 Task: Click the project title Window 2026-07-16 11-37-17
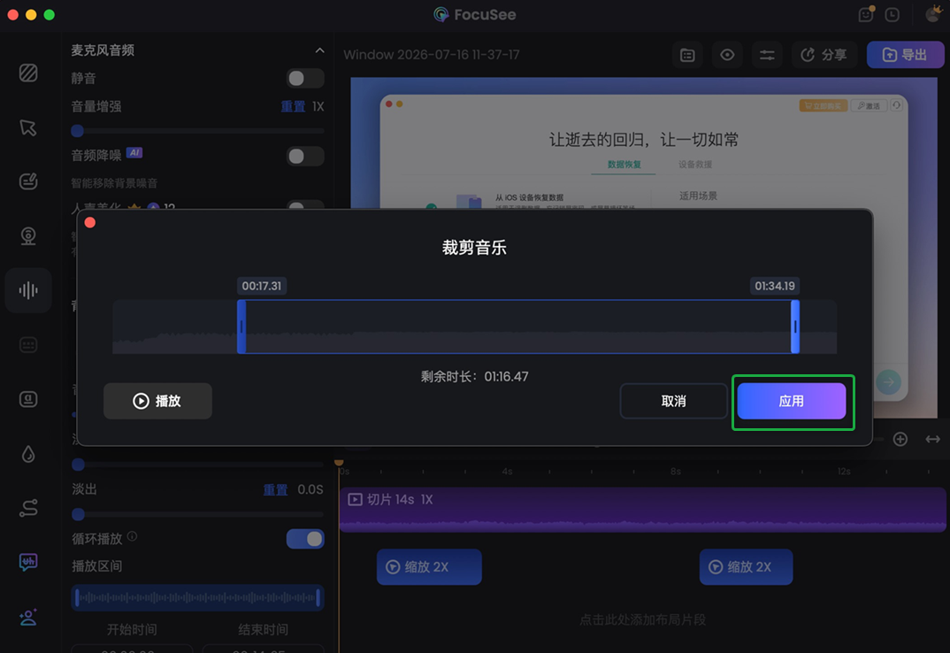432,55
